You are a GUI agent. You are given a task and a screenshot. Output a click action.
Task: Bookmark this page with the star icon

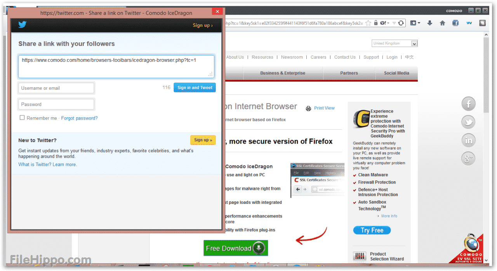[x=368, y=23]
